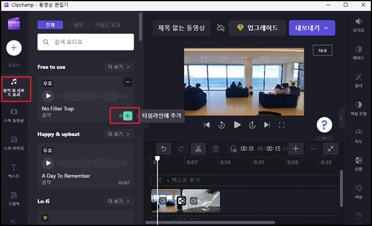The height and width of the screenshot is (226, 372).
Task: Open the help question mark button
Action: coord(325,124)
